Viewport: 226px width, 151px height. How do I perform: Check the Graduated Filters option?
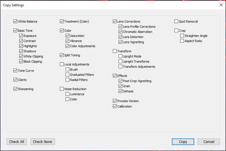(x=67, y=75)
